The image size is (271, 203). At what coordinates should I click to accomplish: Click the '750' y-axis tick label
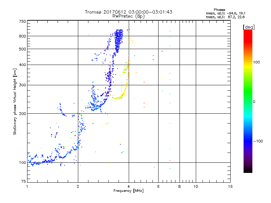pos(22,21)
